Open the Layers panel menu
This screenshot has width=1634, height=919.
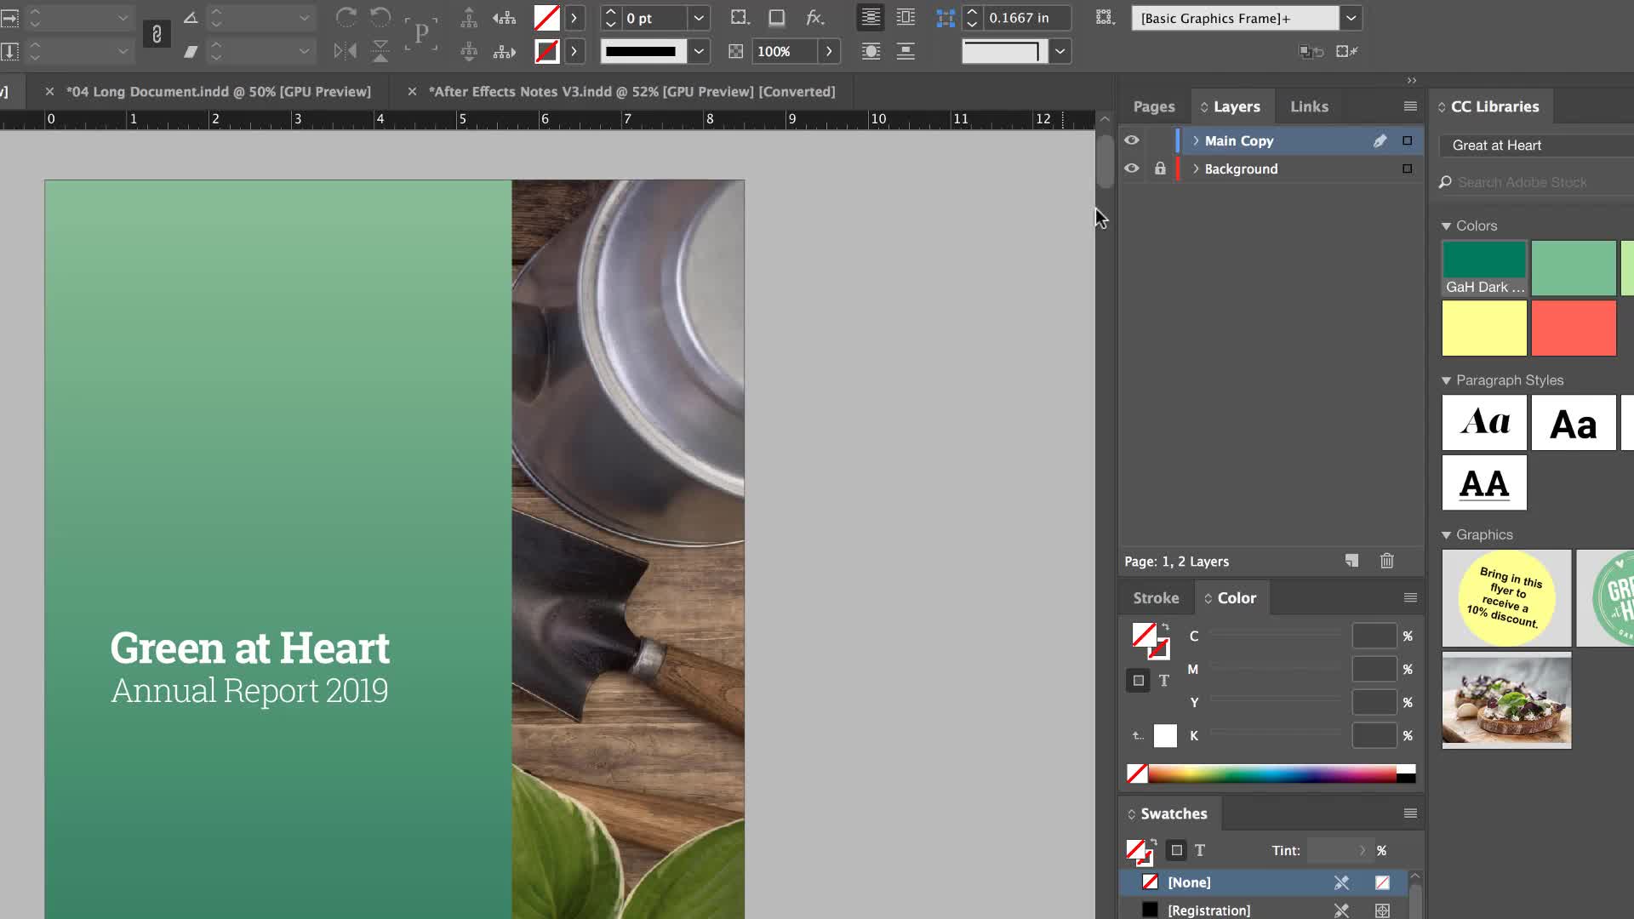tap(1410, 106)
